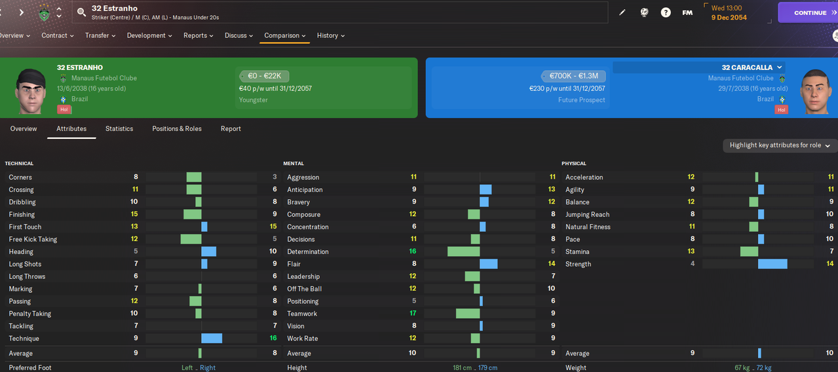This screenshot has height=372, width=838.
Task: Click the double arrow on Continue
Action: coord(833,12)
